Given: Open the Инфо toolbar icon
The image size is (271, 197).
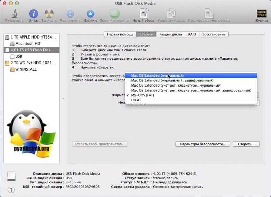Looking at the screenshot, I should click(x=33, y=14).
